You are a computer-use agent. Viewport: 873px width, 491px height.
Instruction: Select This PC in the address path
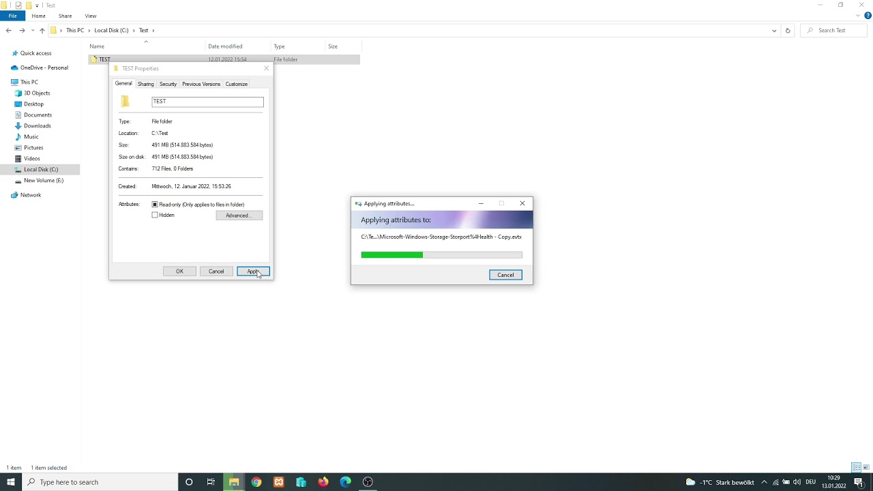pos(75,30)
